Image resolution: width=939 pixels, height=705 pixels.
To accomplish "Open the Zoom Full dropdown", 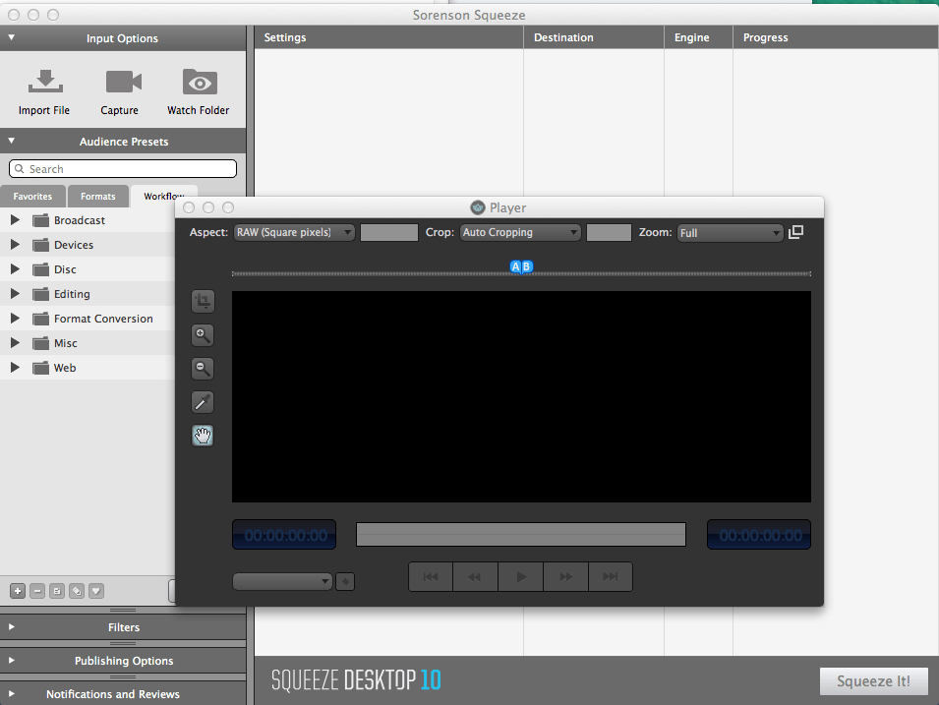I will [730, 233].
